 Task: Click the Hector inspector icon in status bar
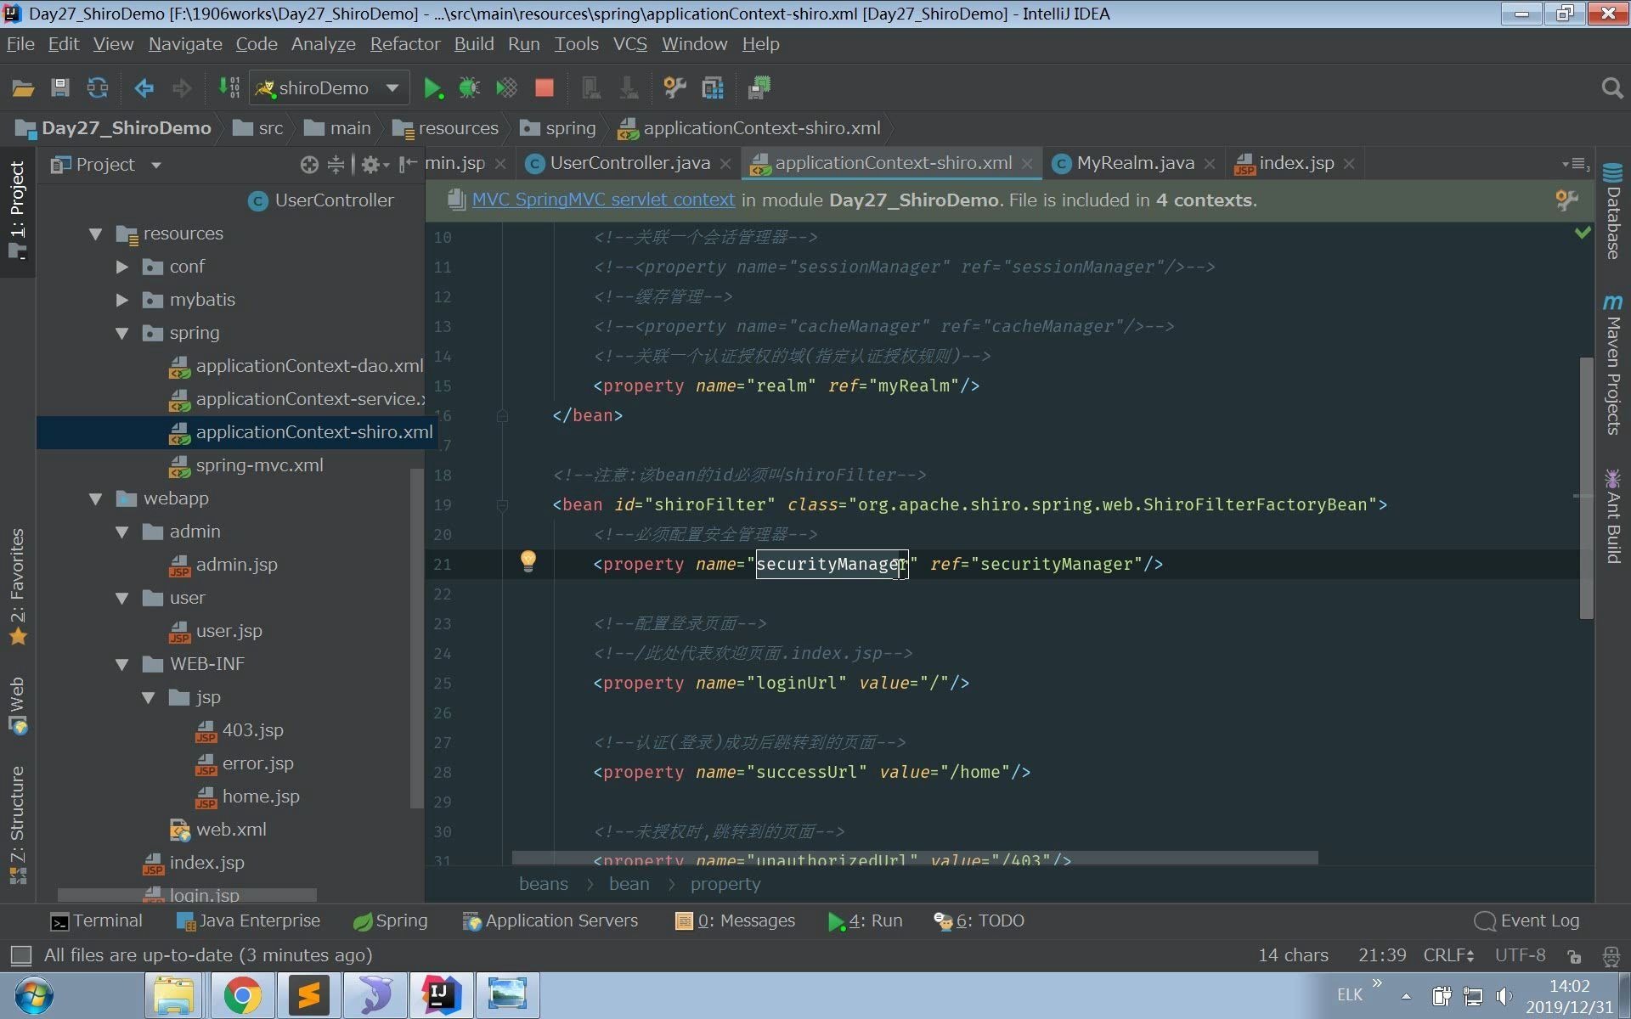point(1610,956)
